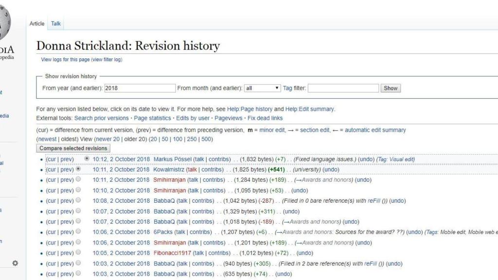
Task: Select the radio button for BabbaQ's 10:08 revision
Action: [x=77, y=201]
